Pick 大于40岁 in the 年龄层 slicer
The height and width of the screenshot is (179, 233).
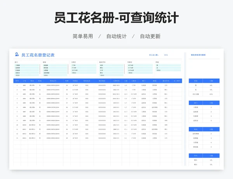(x=140, y=70)
